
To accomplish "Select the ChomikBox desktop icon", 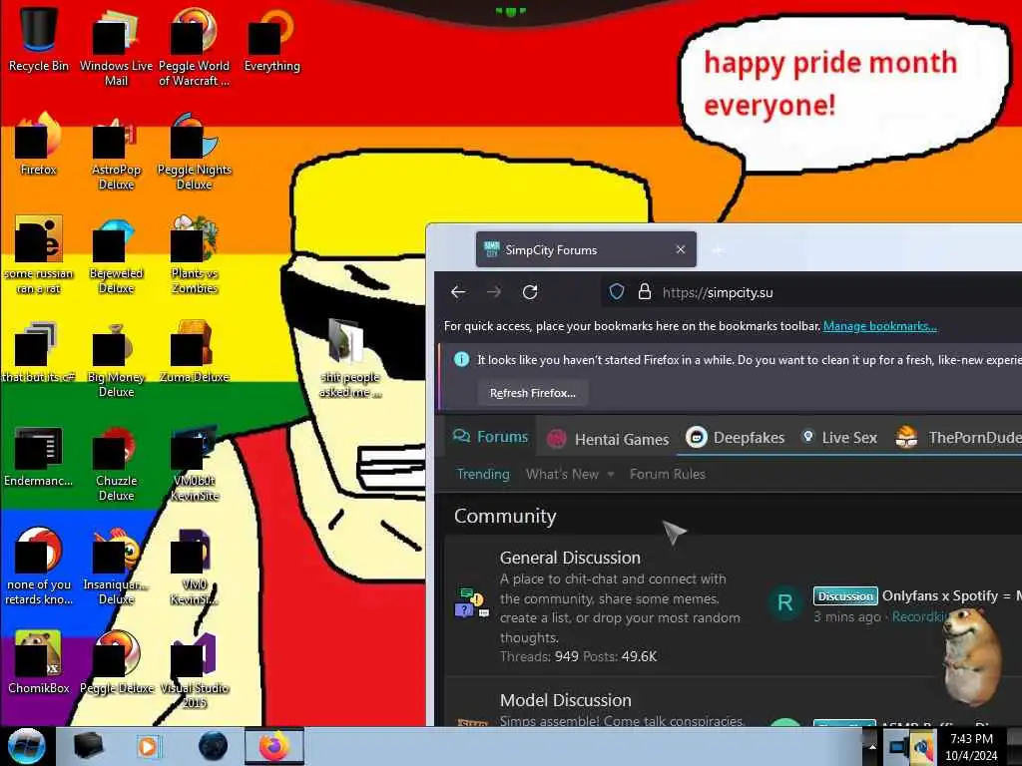I will tap(38, 663).
